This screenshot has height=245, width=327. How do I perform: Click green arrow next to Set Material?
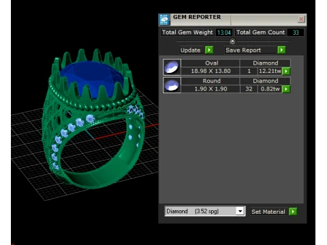293,212
